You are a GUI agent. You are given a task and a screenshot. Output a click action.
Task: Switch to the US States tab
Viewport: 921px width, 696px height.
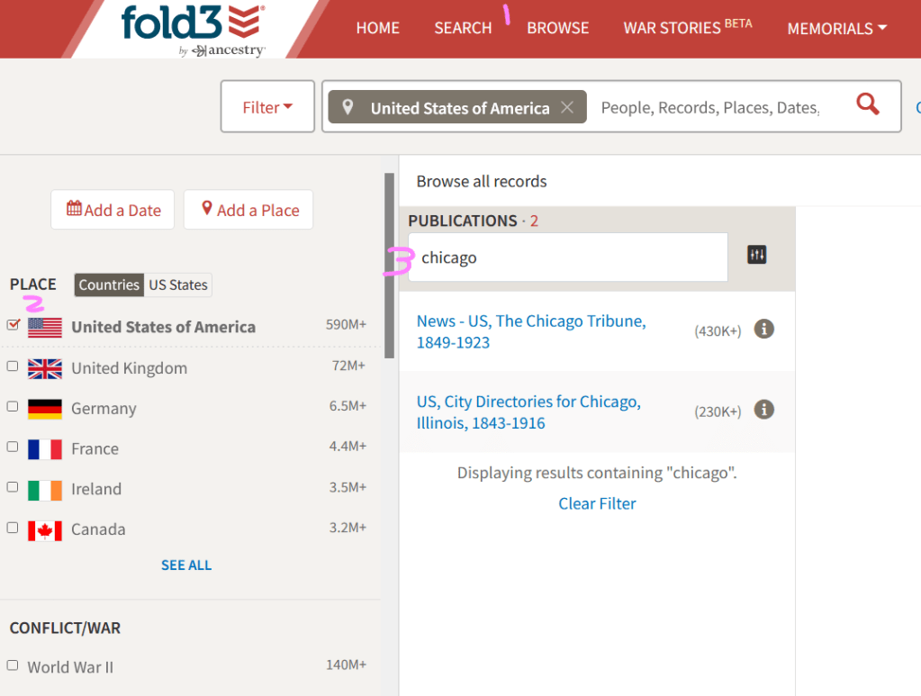click(178, 285)
